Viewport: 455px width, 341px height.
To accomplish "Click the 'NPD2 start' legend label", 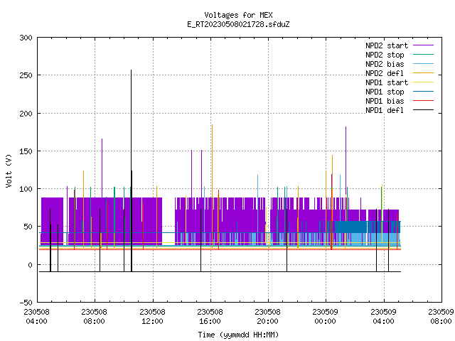I will pos(387,45).
